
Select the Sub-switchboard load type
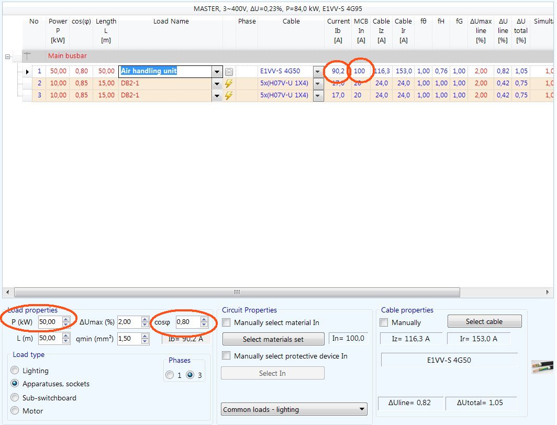[16, 398]
